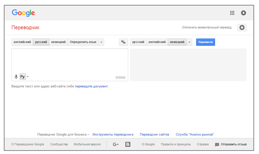The image size is (259, 154).
Task: Click Отправить отзыв text
Action: tap(234, 144)
